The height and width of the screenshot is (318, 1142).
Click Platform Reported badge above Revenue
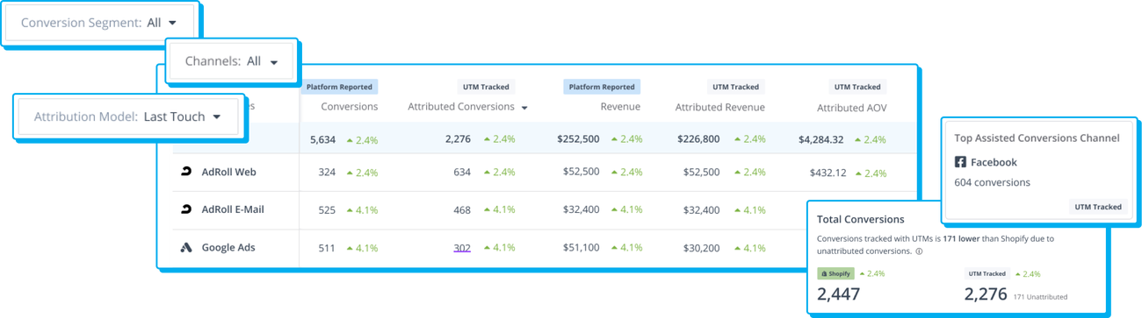pyautogui.click(x=602, y=87)
